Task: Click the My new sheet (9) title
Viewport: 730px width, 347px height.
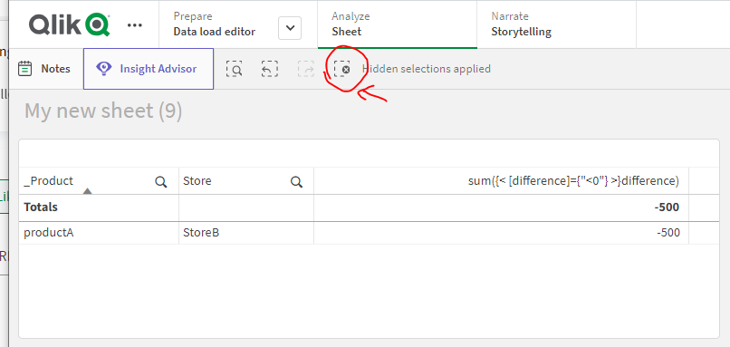Action: coord(103,111)
